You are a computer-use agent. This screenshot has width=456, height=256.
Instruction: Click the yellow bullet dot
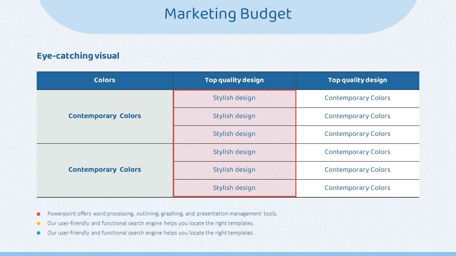[38, 224]
